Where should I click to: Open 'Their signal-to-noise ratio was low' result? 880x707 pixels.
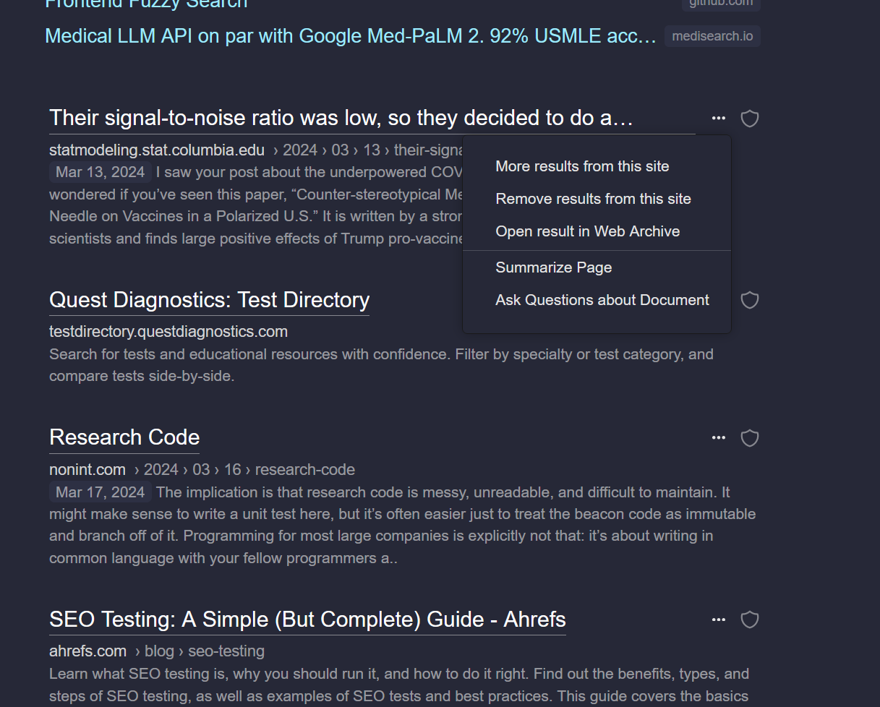pos(341,118)
